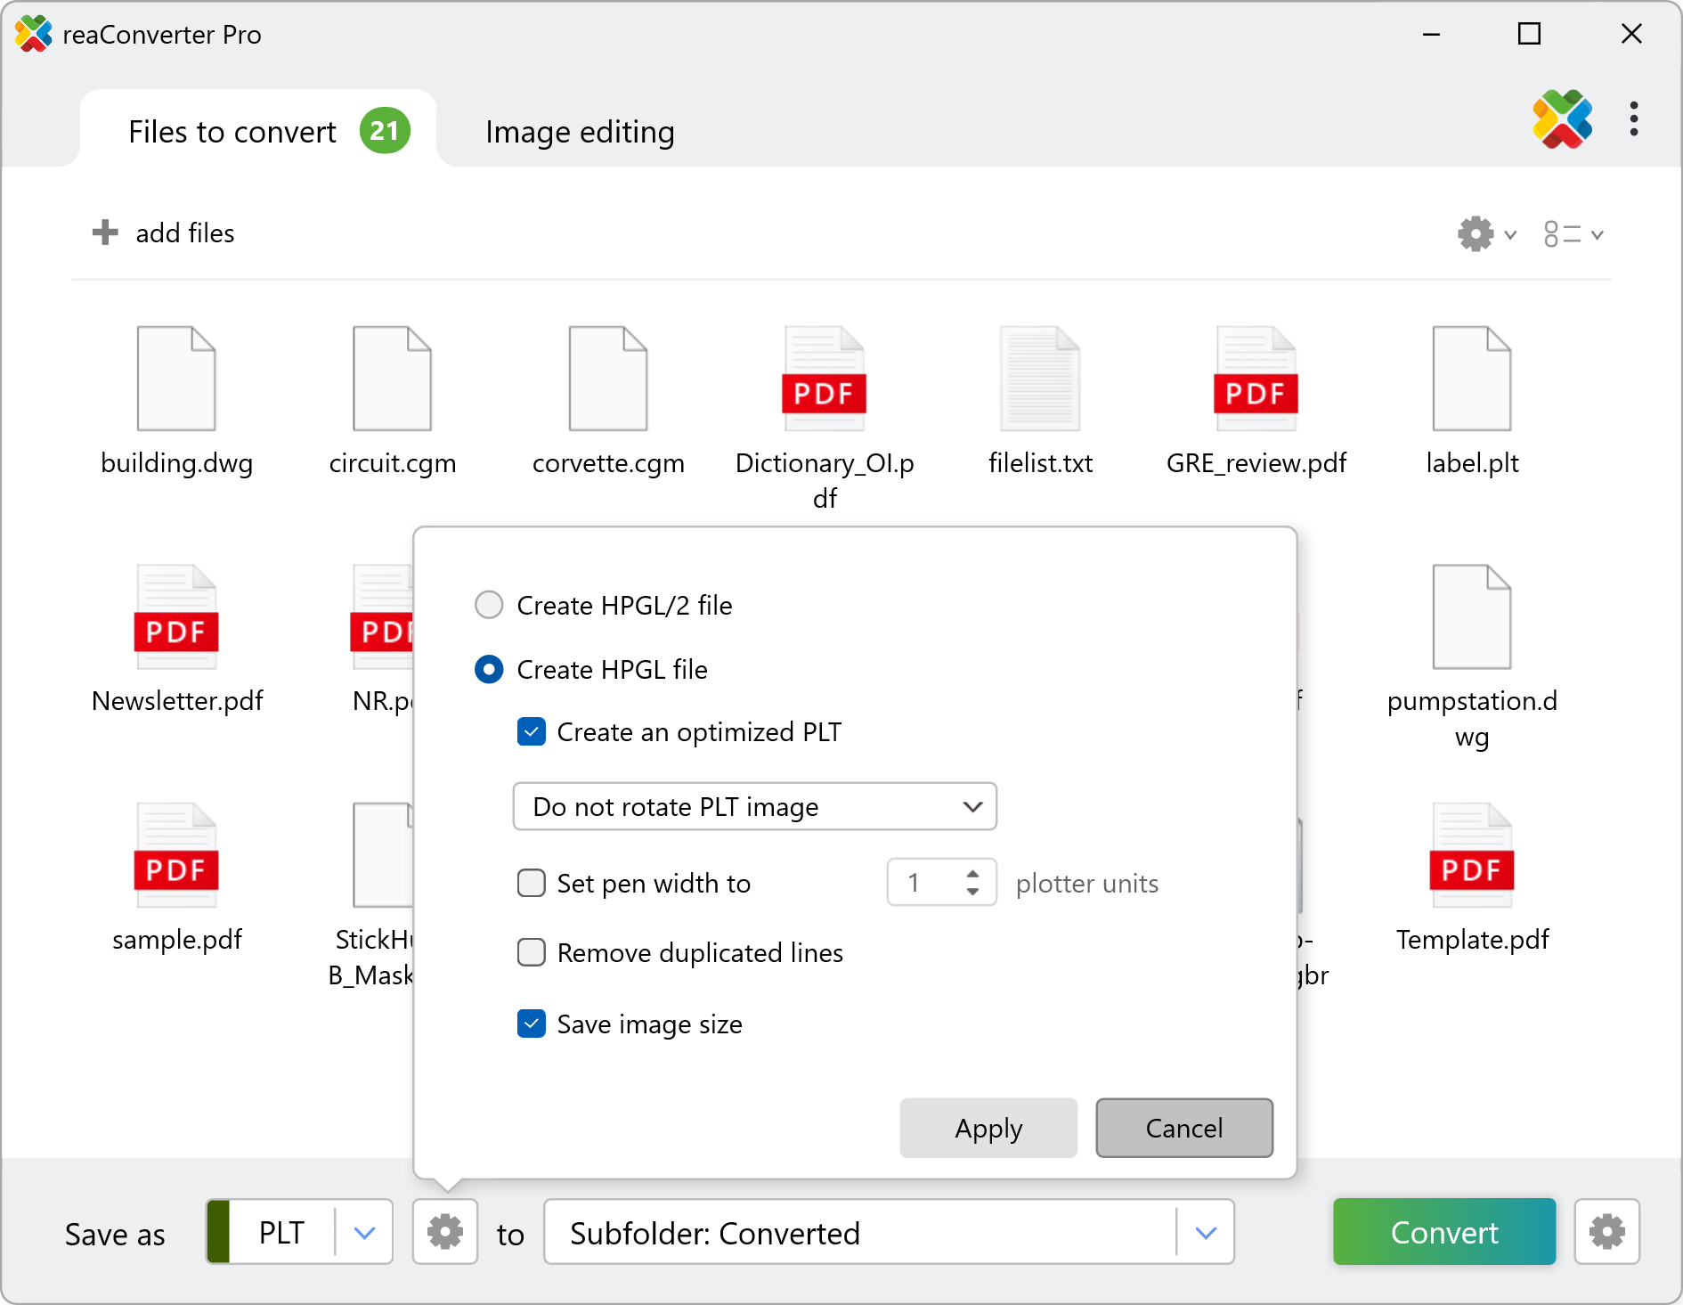Uncheck Create an optimized PLT
This screenshot has height=1305, width=1683.
[532, 732]
